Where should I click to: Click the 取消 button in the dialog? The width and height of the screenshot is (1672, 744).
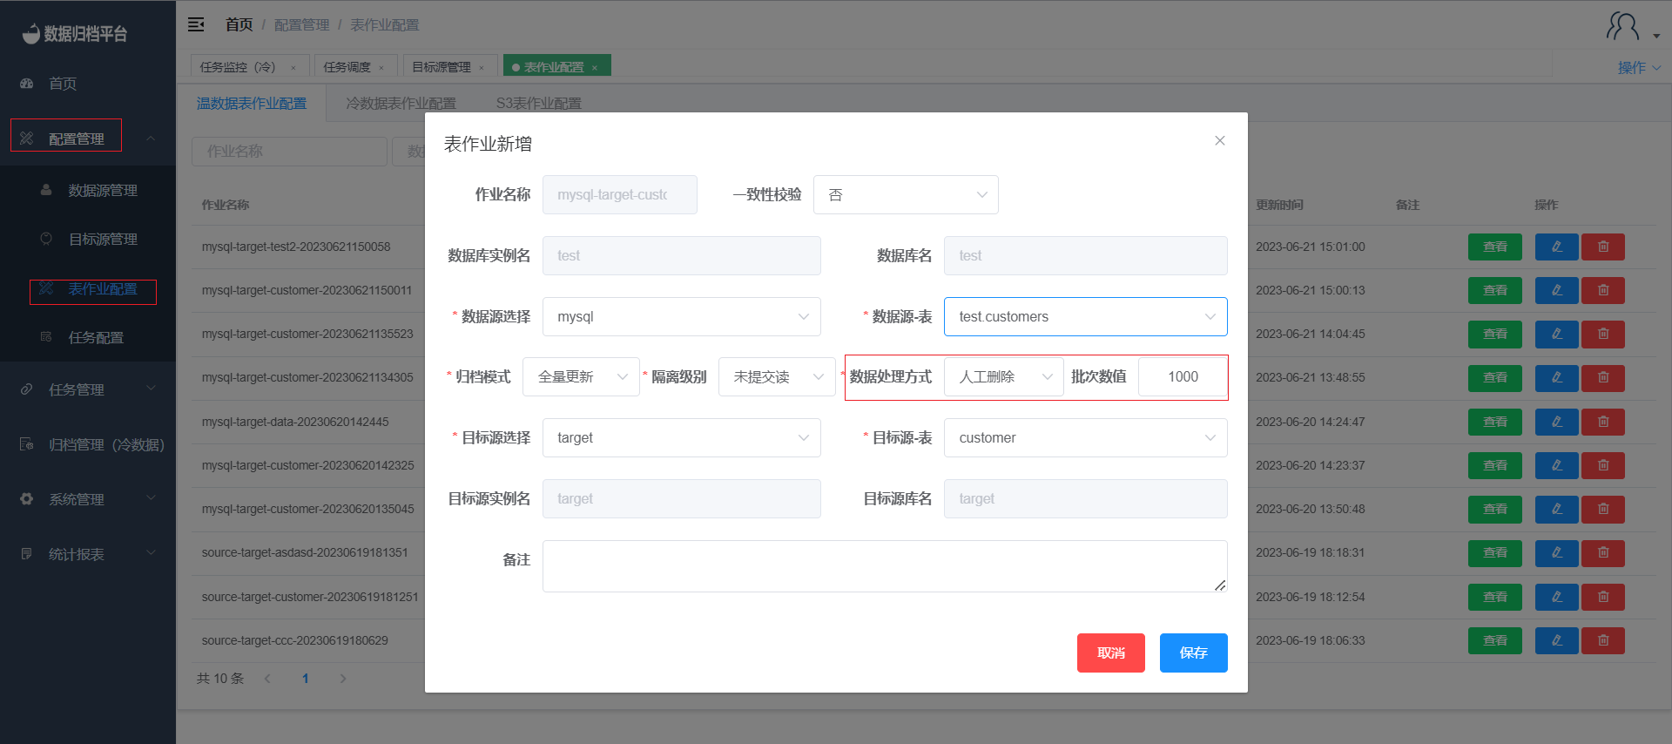[1111, 653]
